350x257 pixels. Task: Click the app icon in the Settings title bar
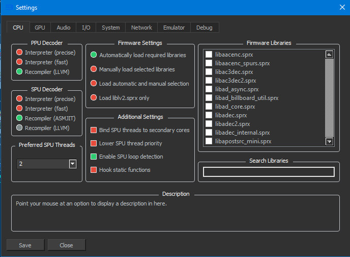pyautogui.click(x=9, y=7)
